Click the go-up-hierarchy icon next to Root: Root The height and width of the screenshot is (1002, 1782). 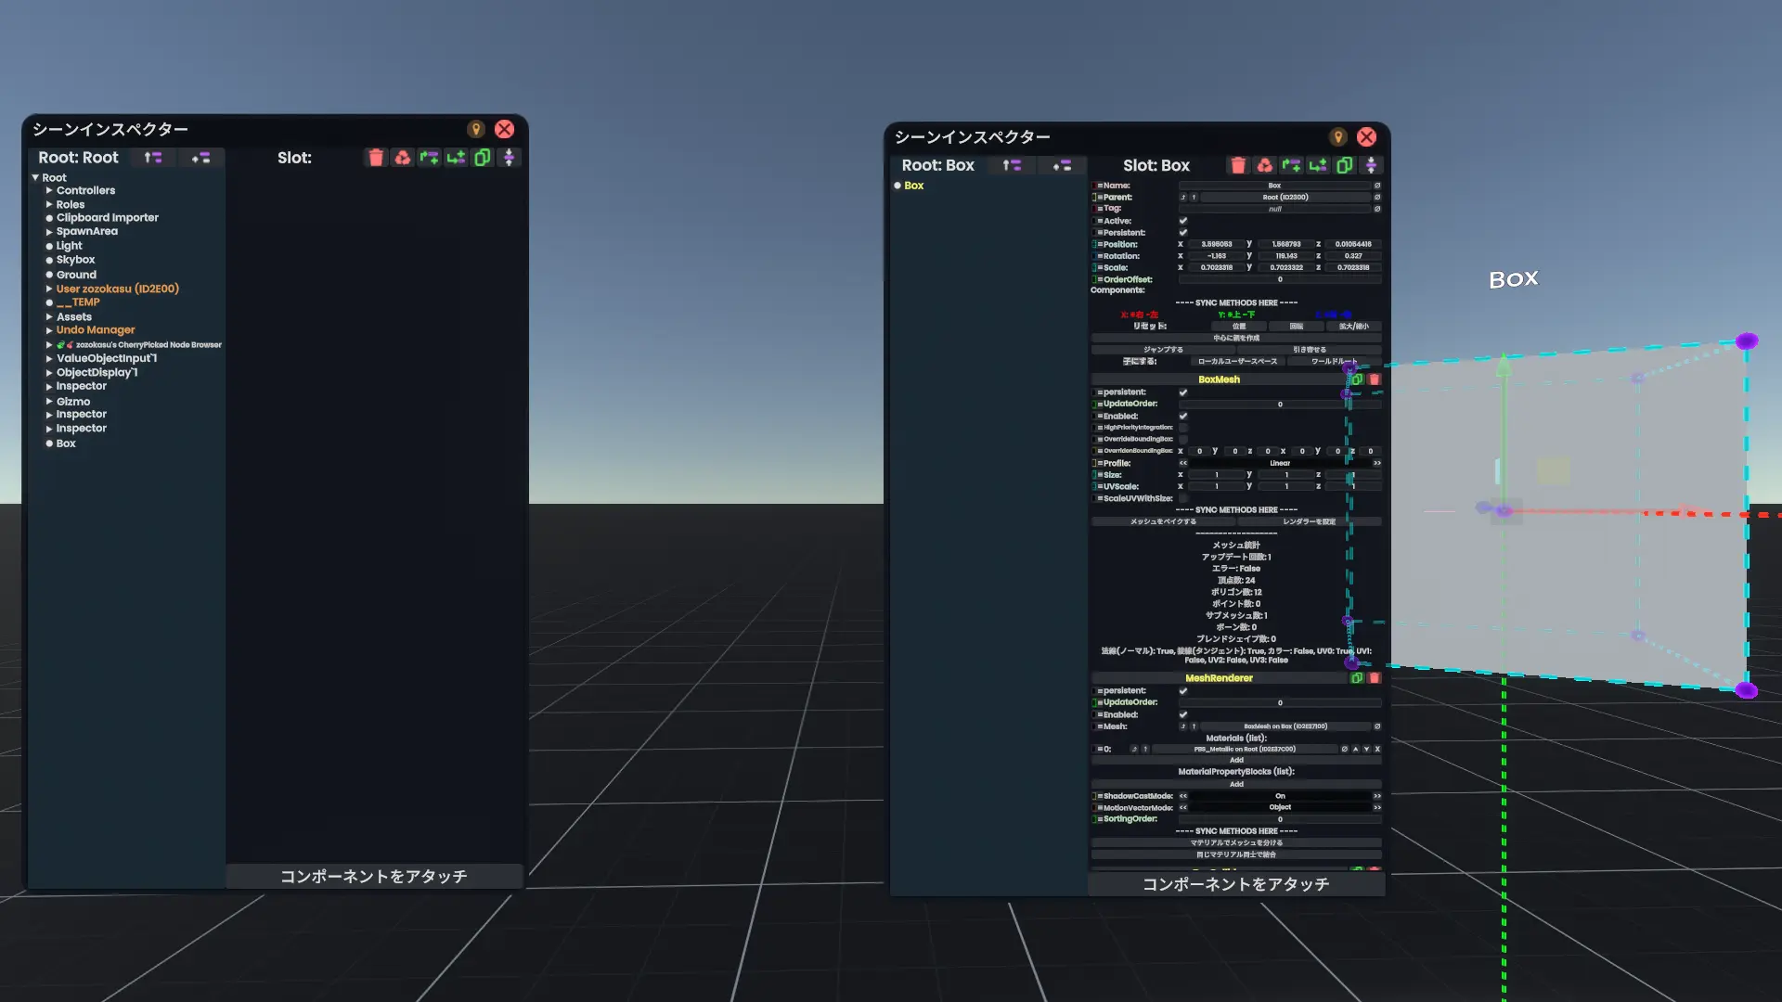[x=153, y=158]
